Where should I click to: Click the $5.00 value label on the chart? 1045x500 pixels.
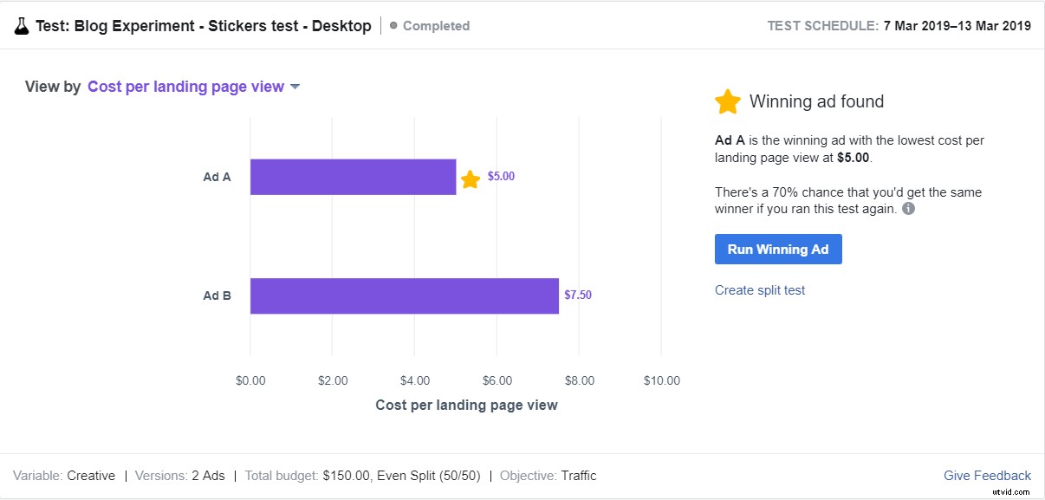(x=501, y=176)
